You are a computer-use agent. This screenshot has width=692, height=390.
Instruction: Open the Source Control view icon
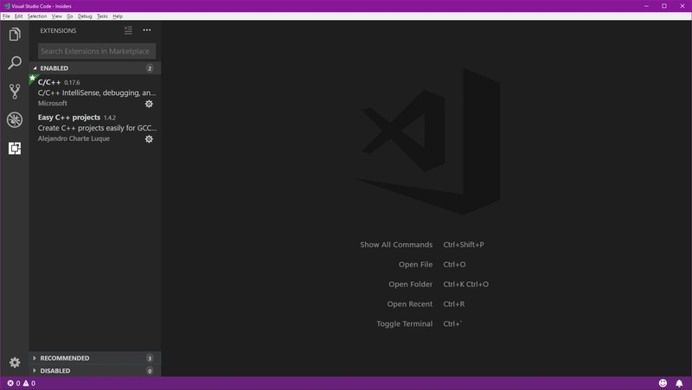pyautogui.click(x=14, y=92)
